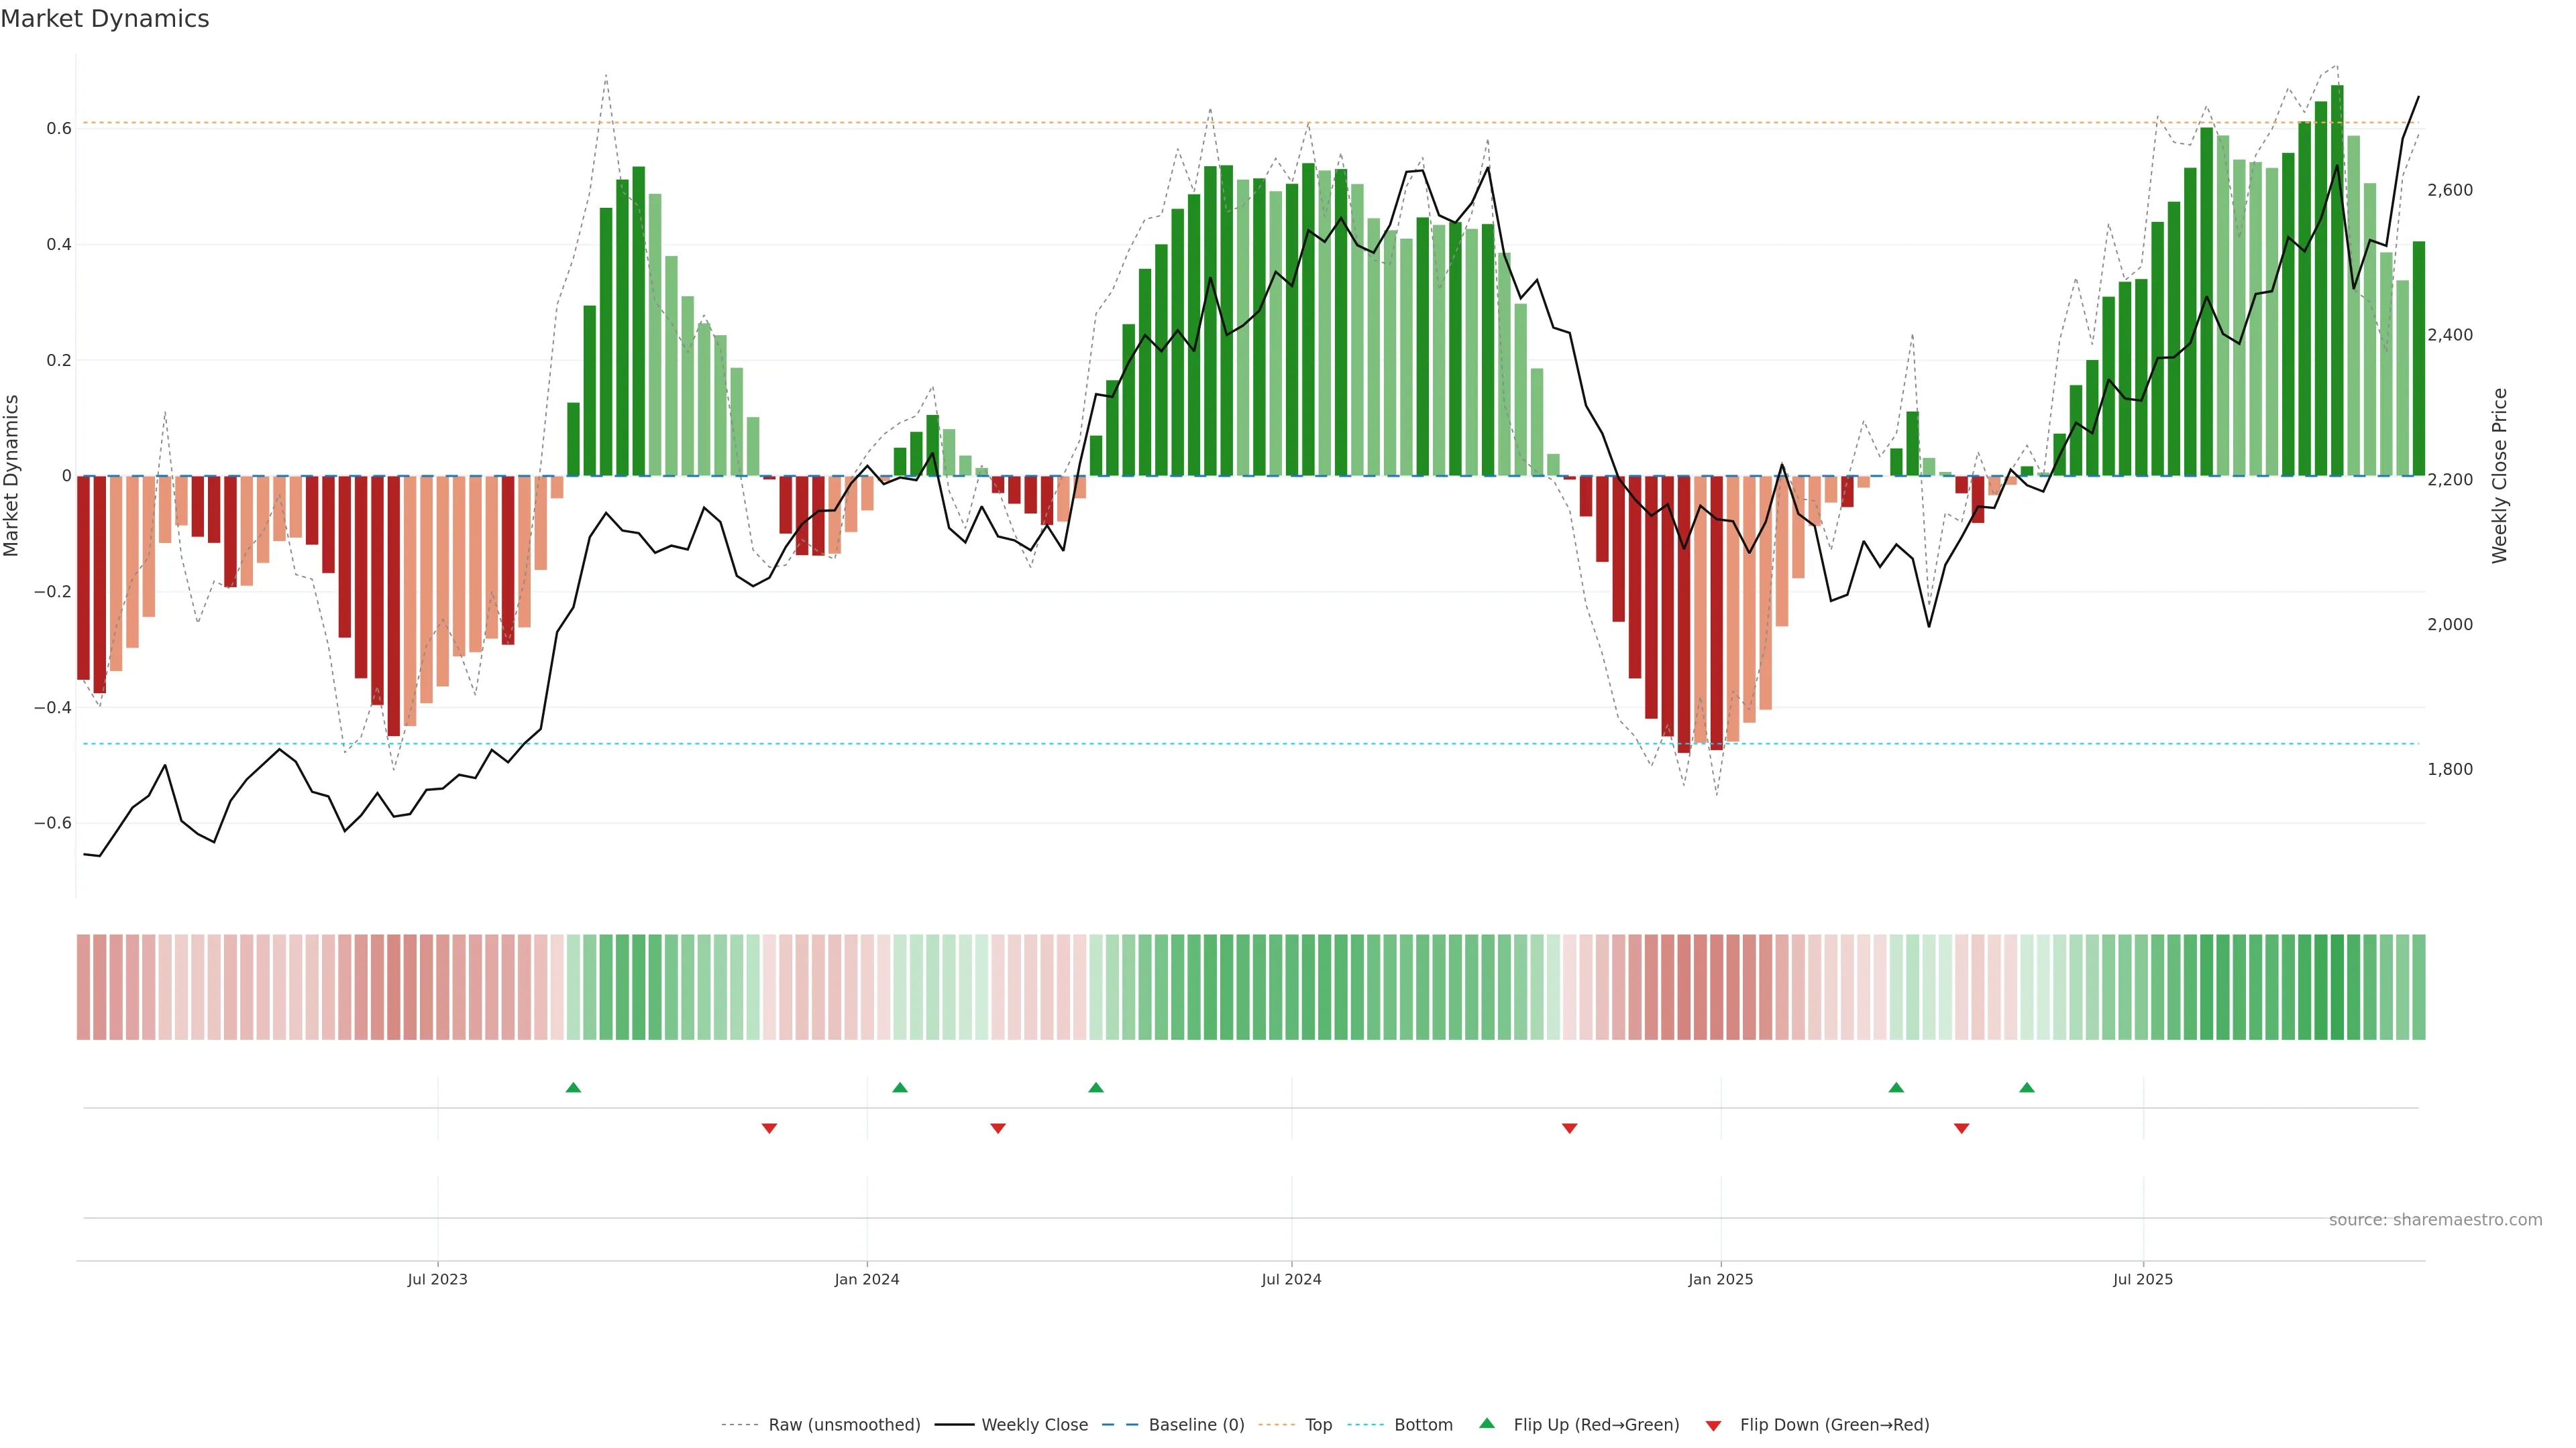Viewport: 2576px width, 1448px height.
Task: Click the red flip-down marker before Jan 2025
Action: coord(1570,1128)
